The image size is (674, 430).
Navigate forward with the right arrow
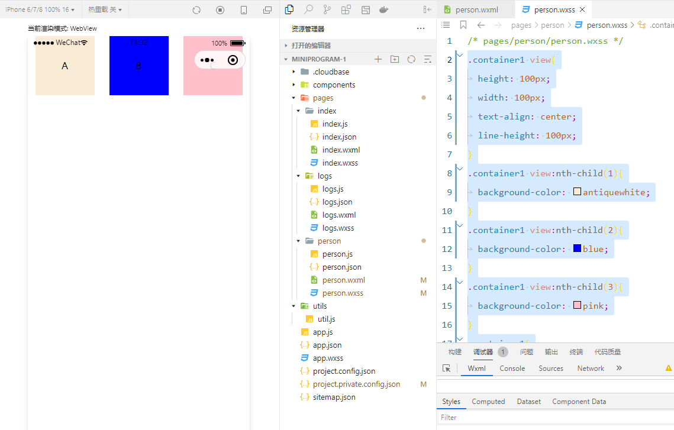point(498,25)
